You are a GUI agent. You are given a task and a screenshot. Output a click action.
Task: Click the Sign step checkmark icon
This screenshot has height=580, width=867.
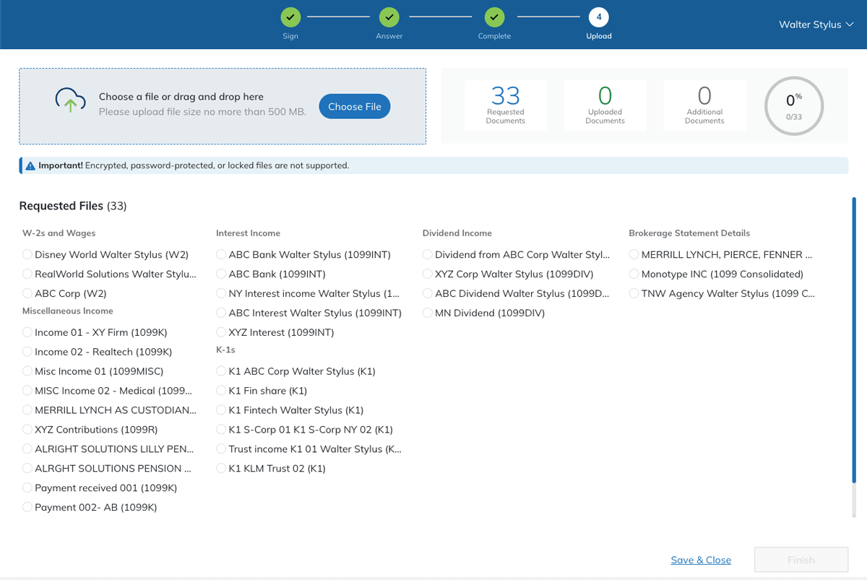(290, 17)
